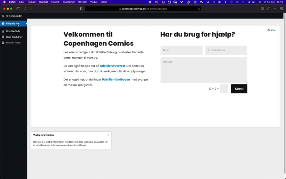
Task: Toggle the Safari sidebar button
Action: (18, 9)
